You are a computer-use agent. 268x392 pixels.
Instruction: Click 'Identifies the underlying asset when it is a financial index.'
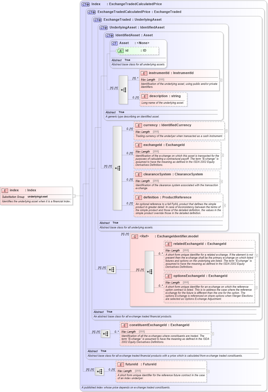click(x=37, y=202)
